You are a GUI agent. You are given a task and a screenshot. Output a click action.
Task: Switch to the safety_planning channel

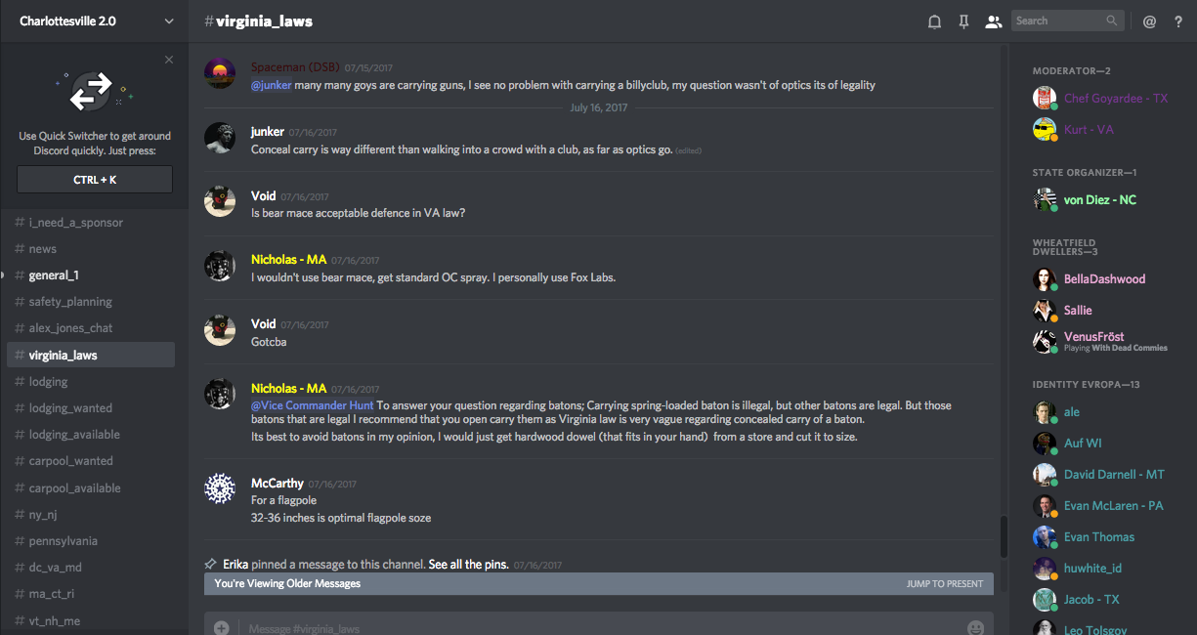pos(70,302)
